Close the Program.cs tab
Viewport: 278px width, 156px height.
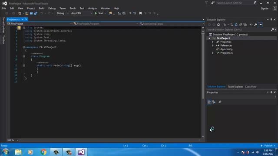[x=26, y=19]
